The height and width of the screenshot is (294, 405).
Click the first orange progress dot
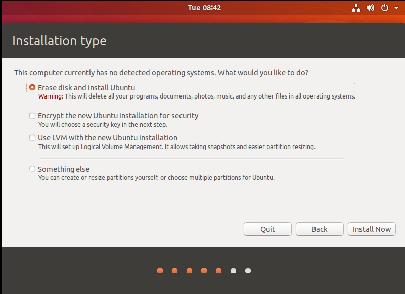coord(160,271)
